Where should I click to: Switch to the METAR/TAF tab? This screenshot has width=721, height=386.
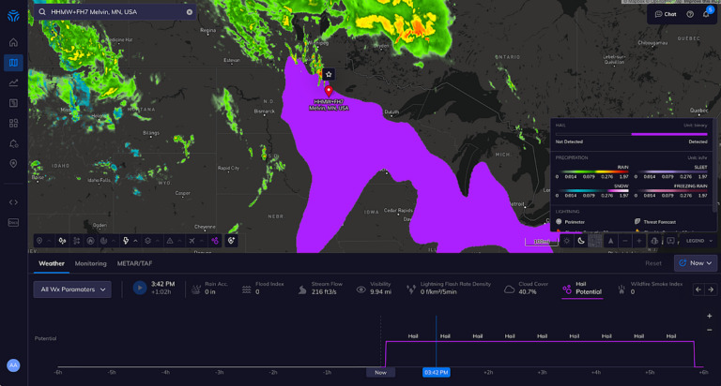pyautogui.click(x=134, y=263)
